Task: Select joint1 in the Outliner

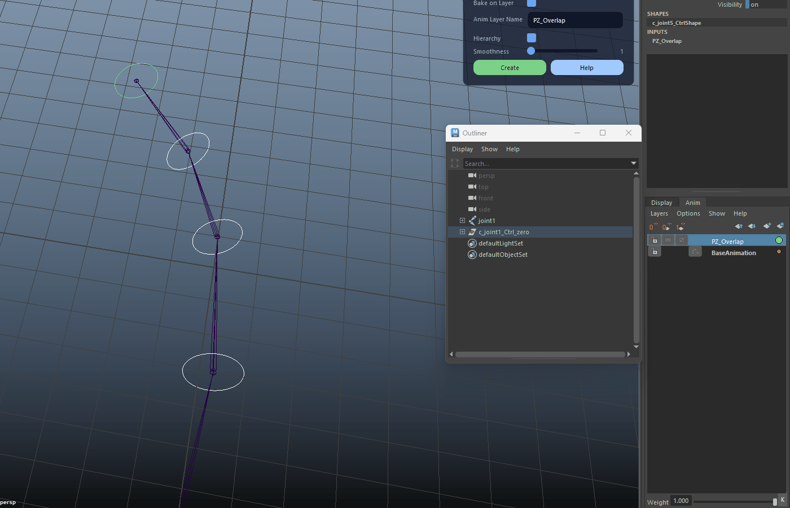Action: [x=486, y=221]
